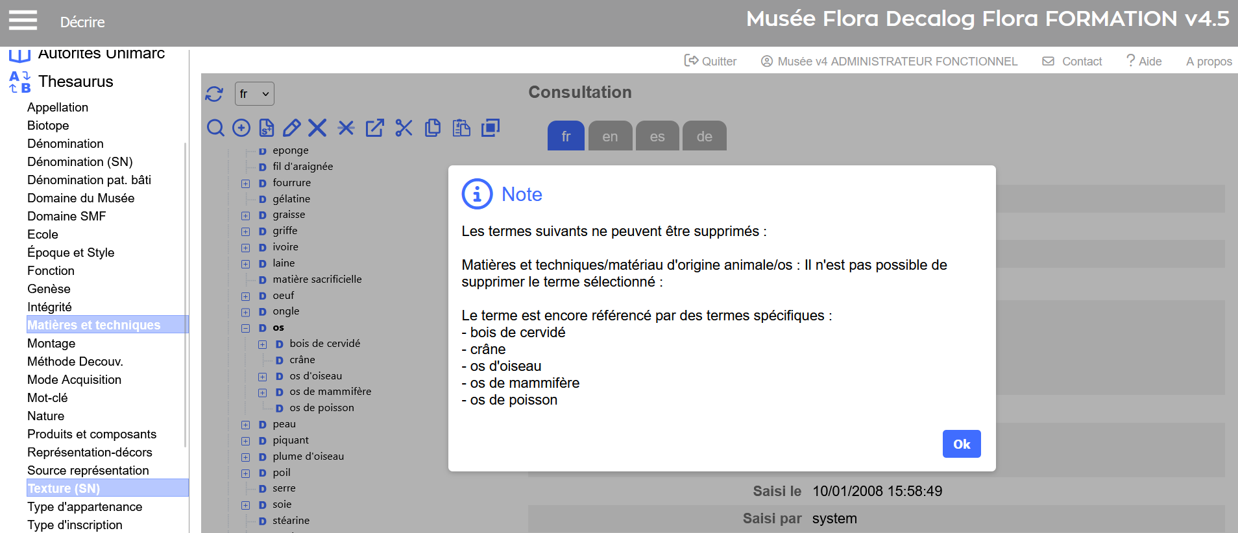Image resolution: width=1238 pixels, height=533 pixels.
Task: Select the 'de' language tab
Action: tap(704, 136)
